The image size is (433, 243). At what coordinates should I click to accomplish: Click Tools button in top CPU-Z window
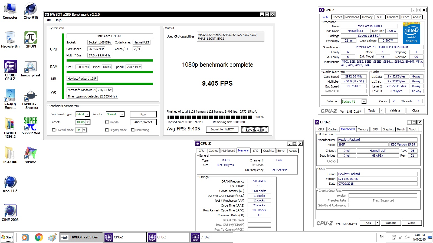(372, 110)
